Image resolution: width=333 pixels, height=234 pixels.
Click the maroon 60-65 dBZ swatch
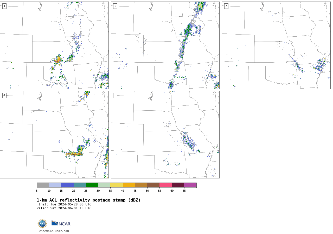178,185
